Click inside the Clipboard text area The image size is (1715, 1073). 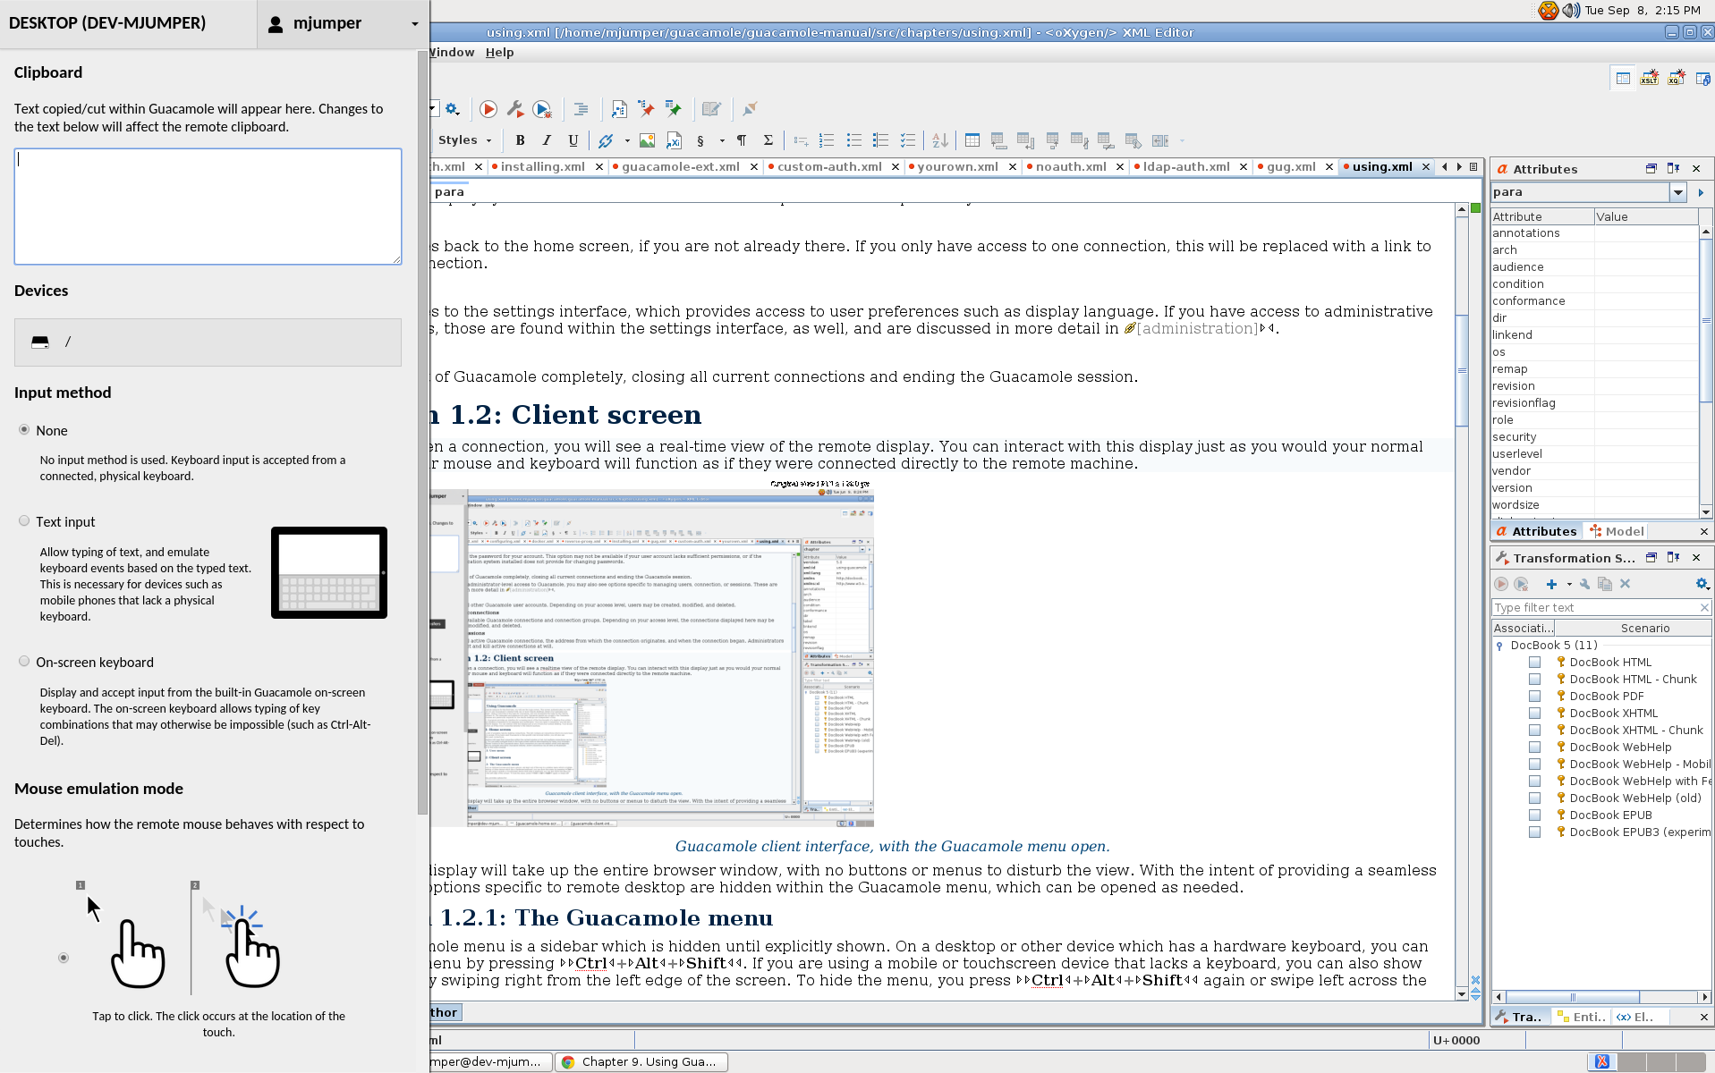[208, 207]
